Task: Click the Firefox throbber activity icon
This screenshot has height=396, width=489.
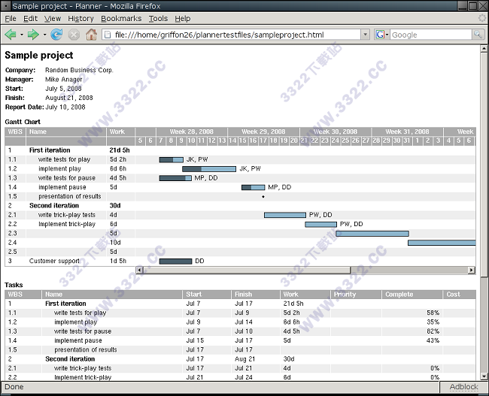Action: click(481, 18)
